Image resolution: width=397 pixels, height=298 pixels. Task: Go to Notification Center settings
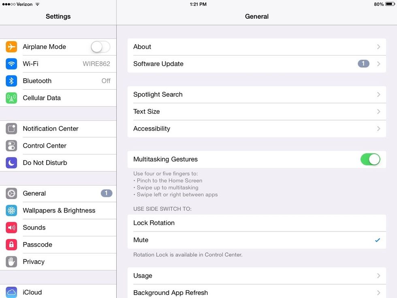pos(58,129)
